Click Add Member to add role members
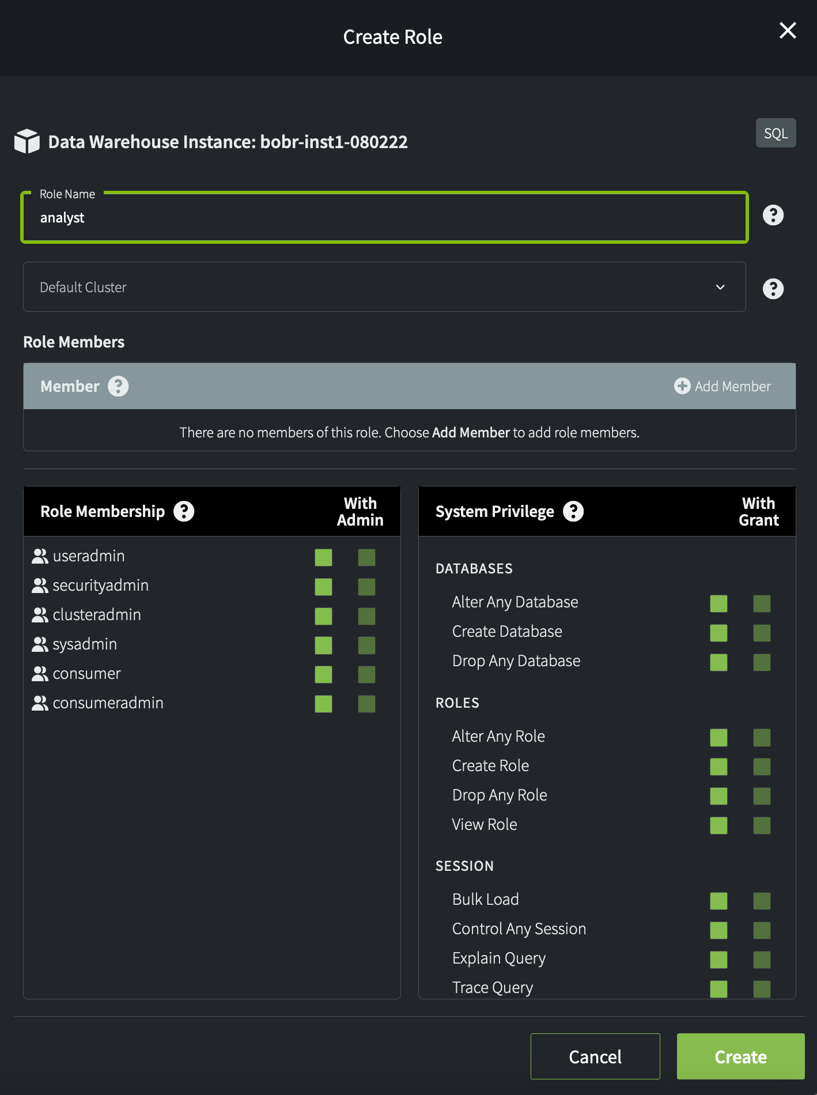The width and height of the screenshot is (817, 1095). pos(723,386)
